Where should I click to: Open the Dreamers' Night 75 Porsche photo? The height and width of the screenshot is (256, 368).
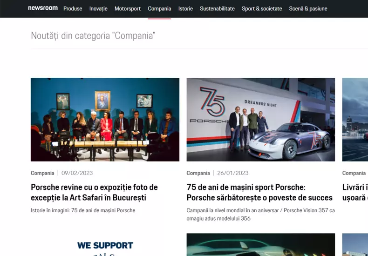[x=261, y=120]
